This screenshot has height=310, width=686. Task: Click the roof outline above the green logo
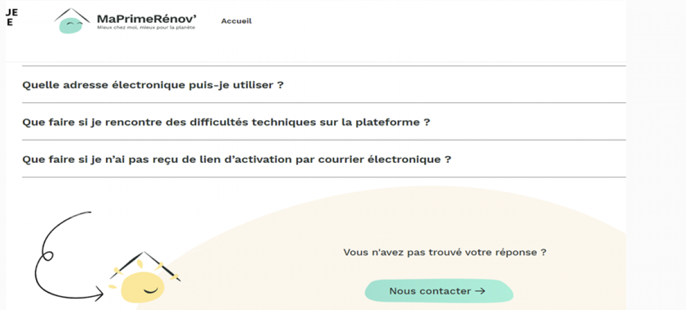coord(72,12)
